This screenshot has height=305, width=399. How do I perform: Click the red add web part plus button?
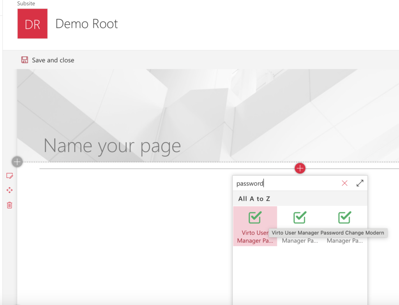[300, 168]
